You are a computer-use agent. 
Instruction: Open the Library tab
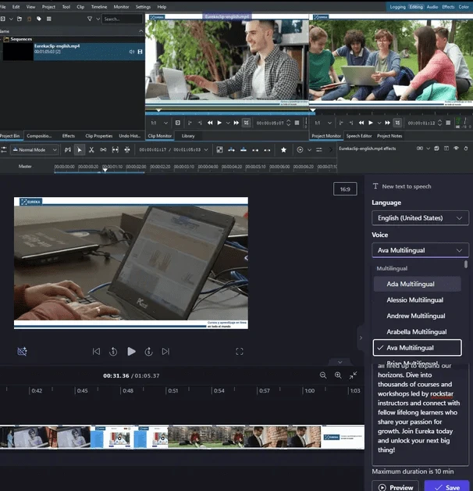click(188, 135)
